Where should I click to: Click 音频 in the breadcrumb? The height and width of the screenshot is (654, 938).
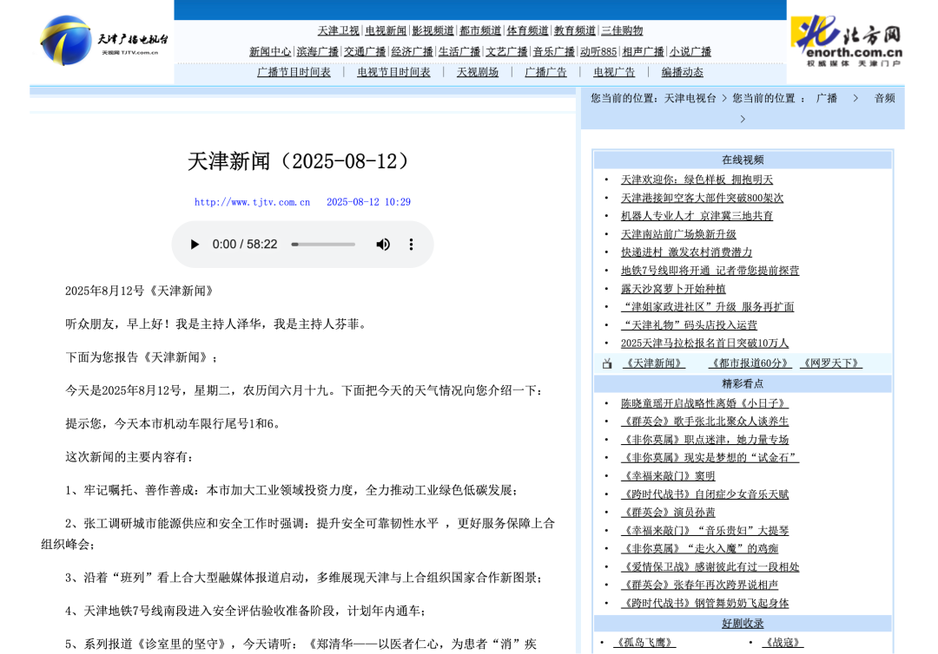pyautogui.click(x=885, y=99)
